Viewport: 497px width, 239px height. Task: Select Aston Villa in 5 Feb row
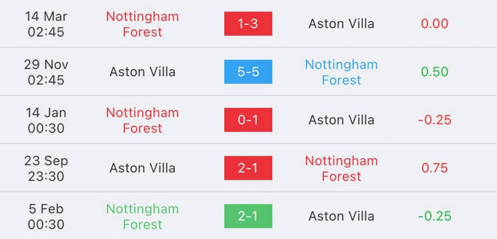tap(341, 216)
